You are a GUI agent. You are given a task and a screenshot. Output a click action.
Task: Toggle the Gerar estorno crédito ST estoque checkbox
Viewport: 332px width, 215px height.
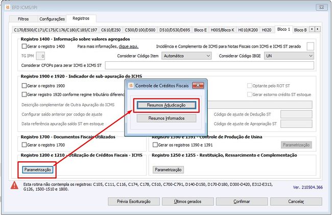click(250, 94)
